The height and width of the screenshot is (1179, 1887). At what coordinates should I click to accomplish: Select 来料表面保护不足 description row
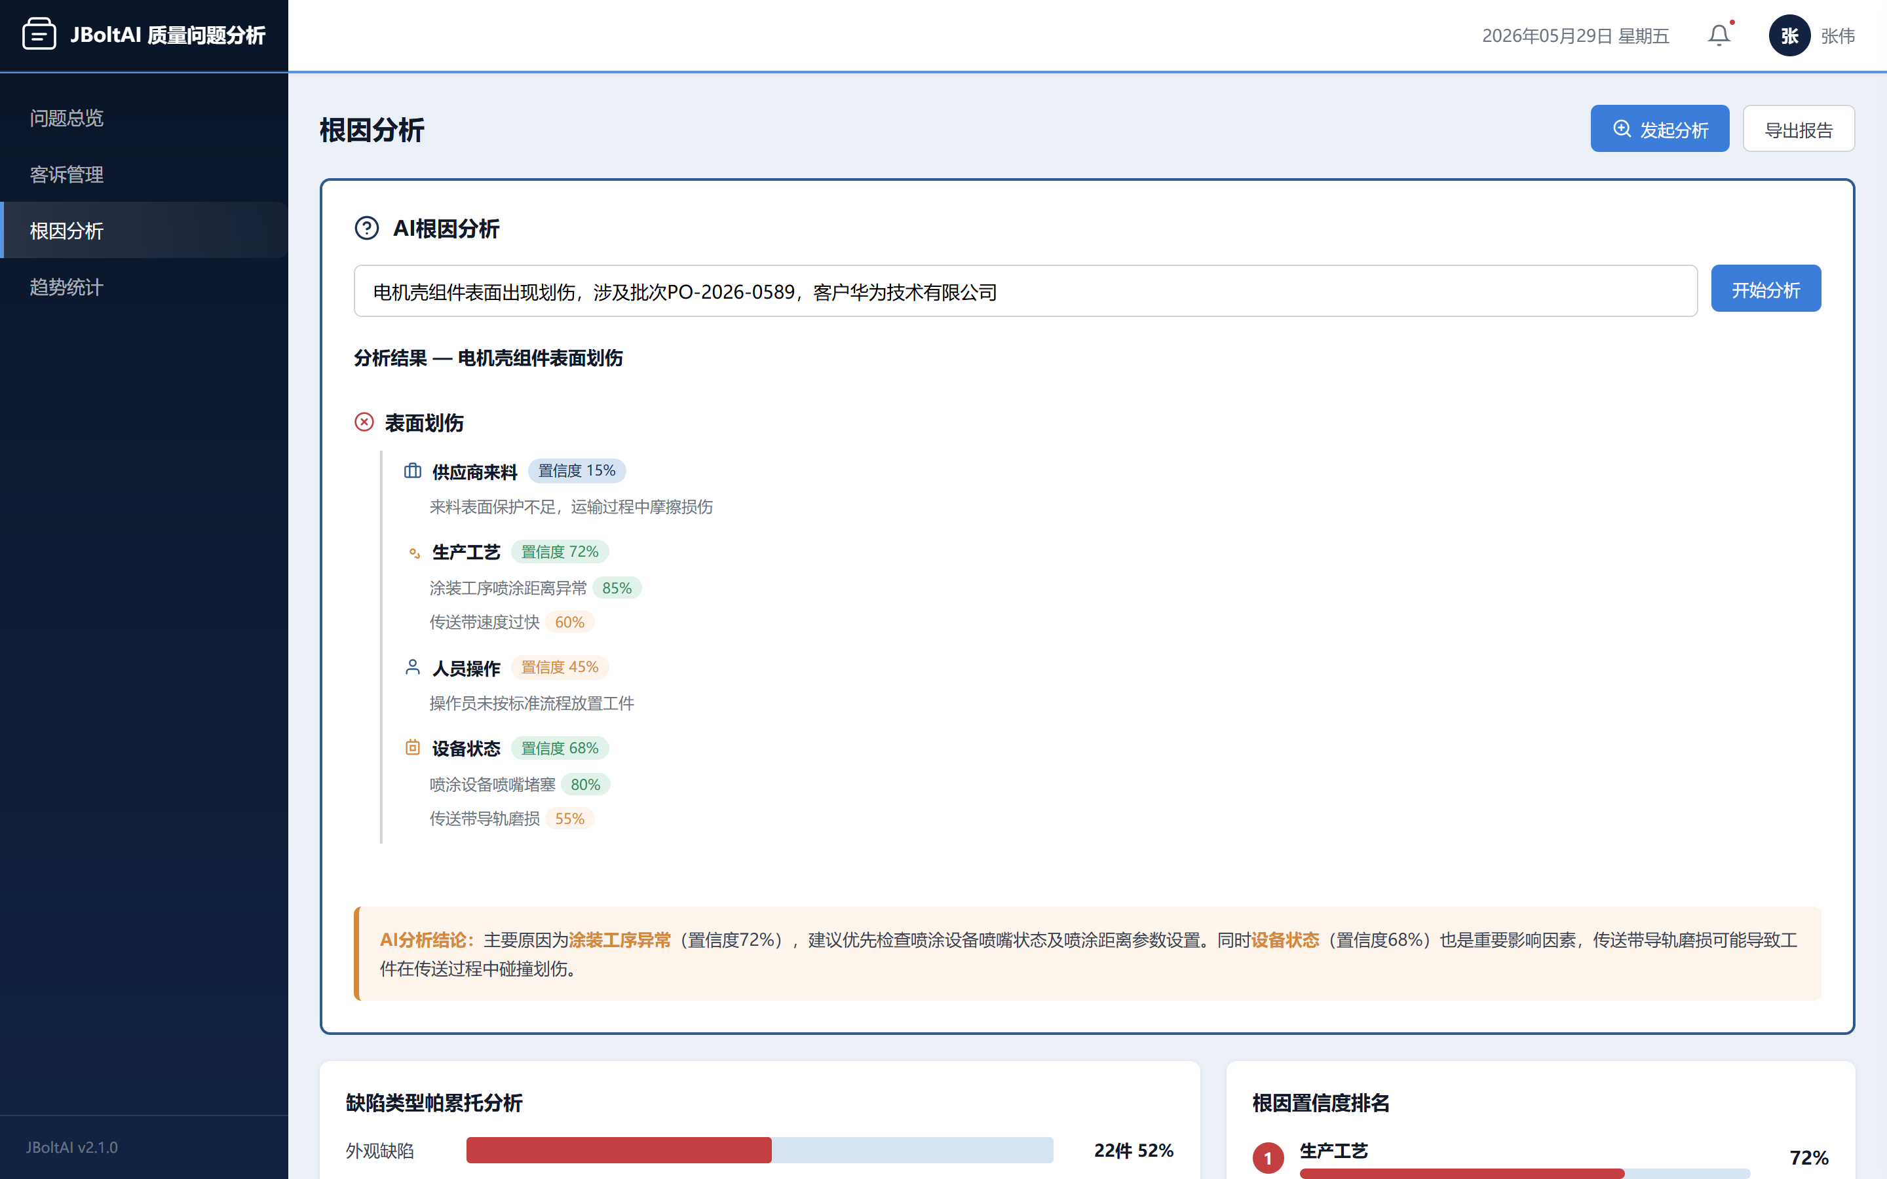coord(571,507)
